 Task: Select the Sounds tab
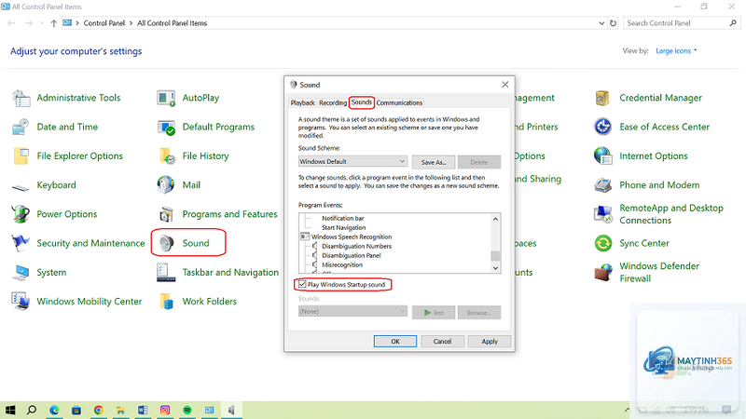362,102
